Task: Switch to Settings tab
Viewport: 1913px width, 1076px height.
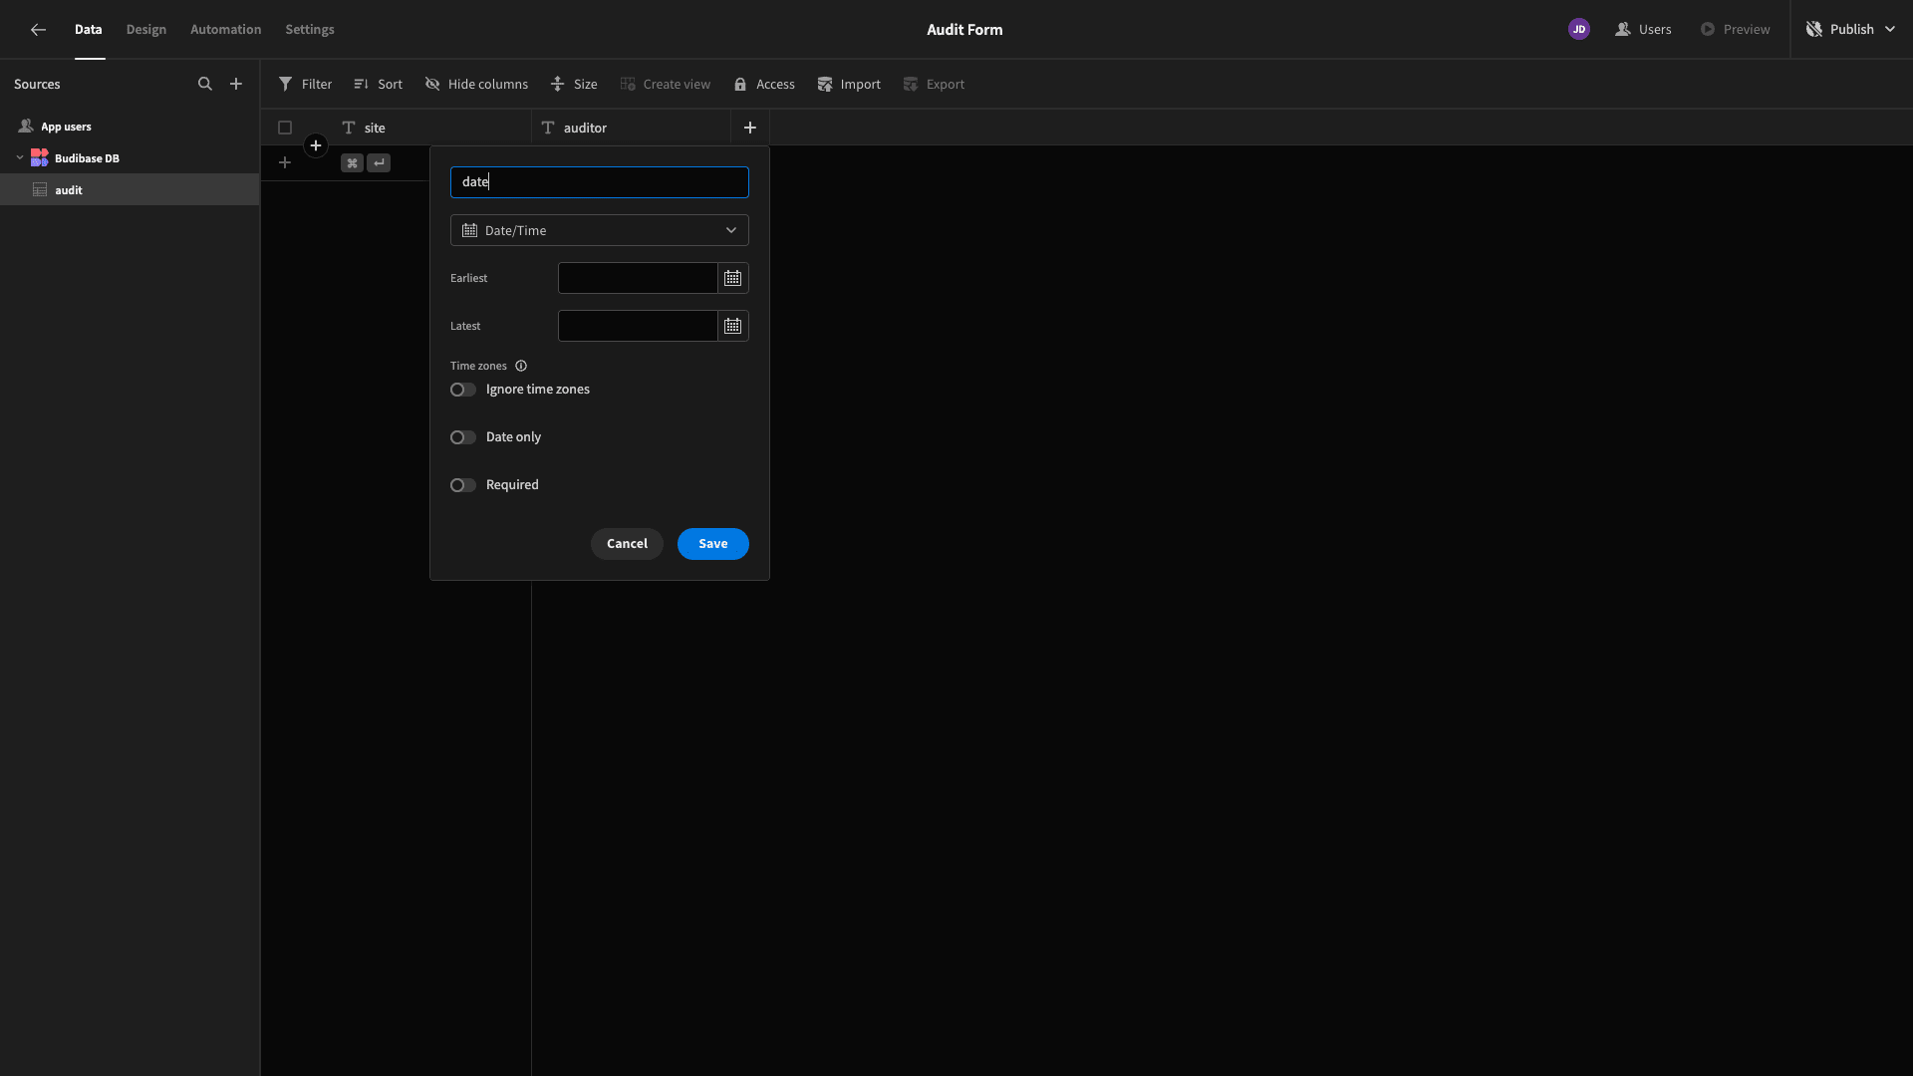Action: [x=310, y=30]
